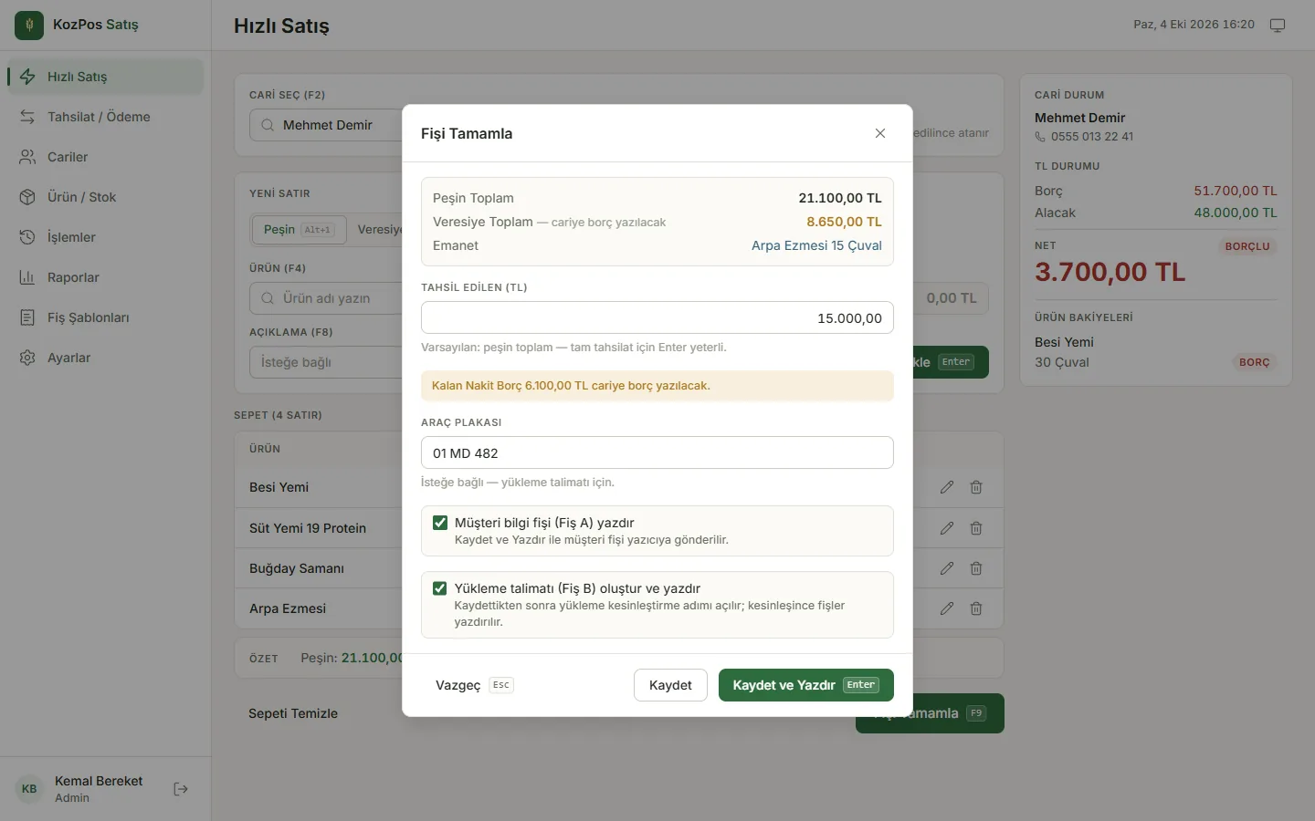This screenshot has height=821, width=1315.
Task: Open Fiş Şablonları in the sidebar
Action: [105, 317]
